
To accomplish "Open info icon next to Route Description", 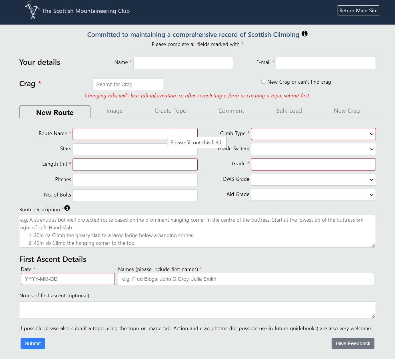I will (67, 208).
